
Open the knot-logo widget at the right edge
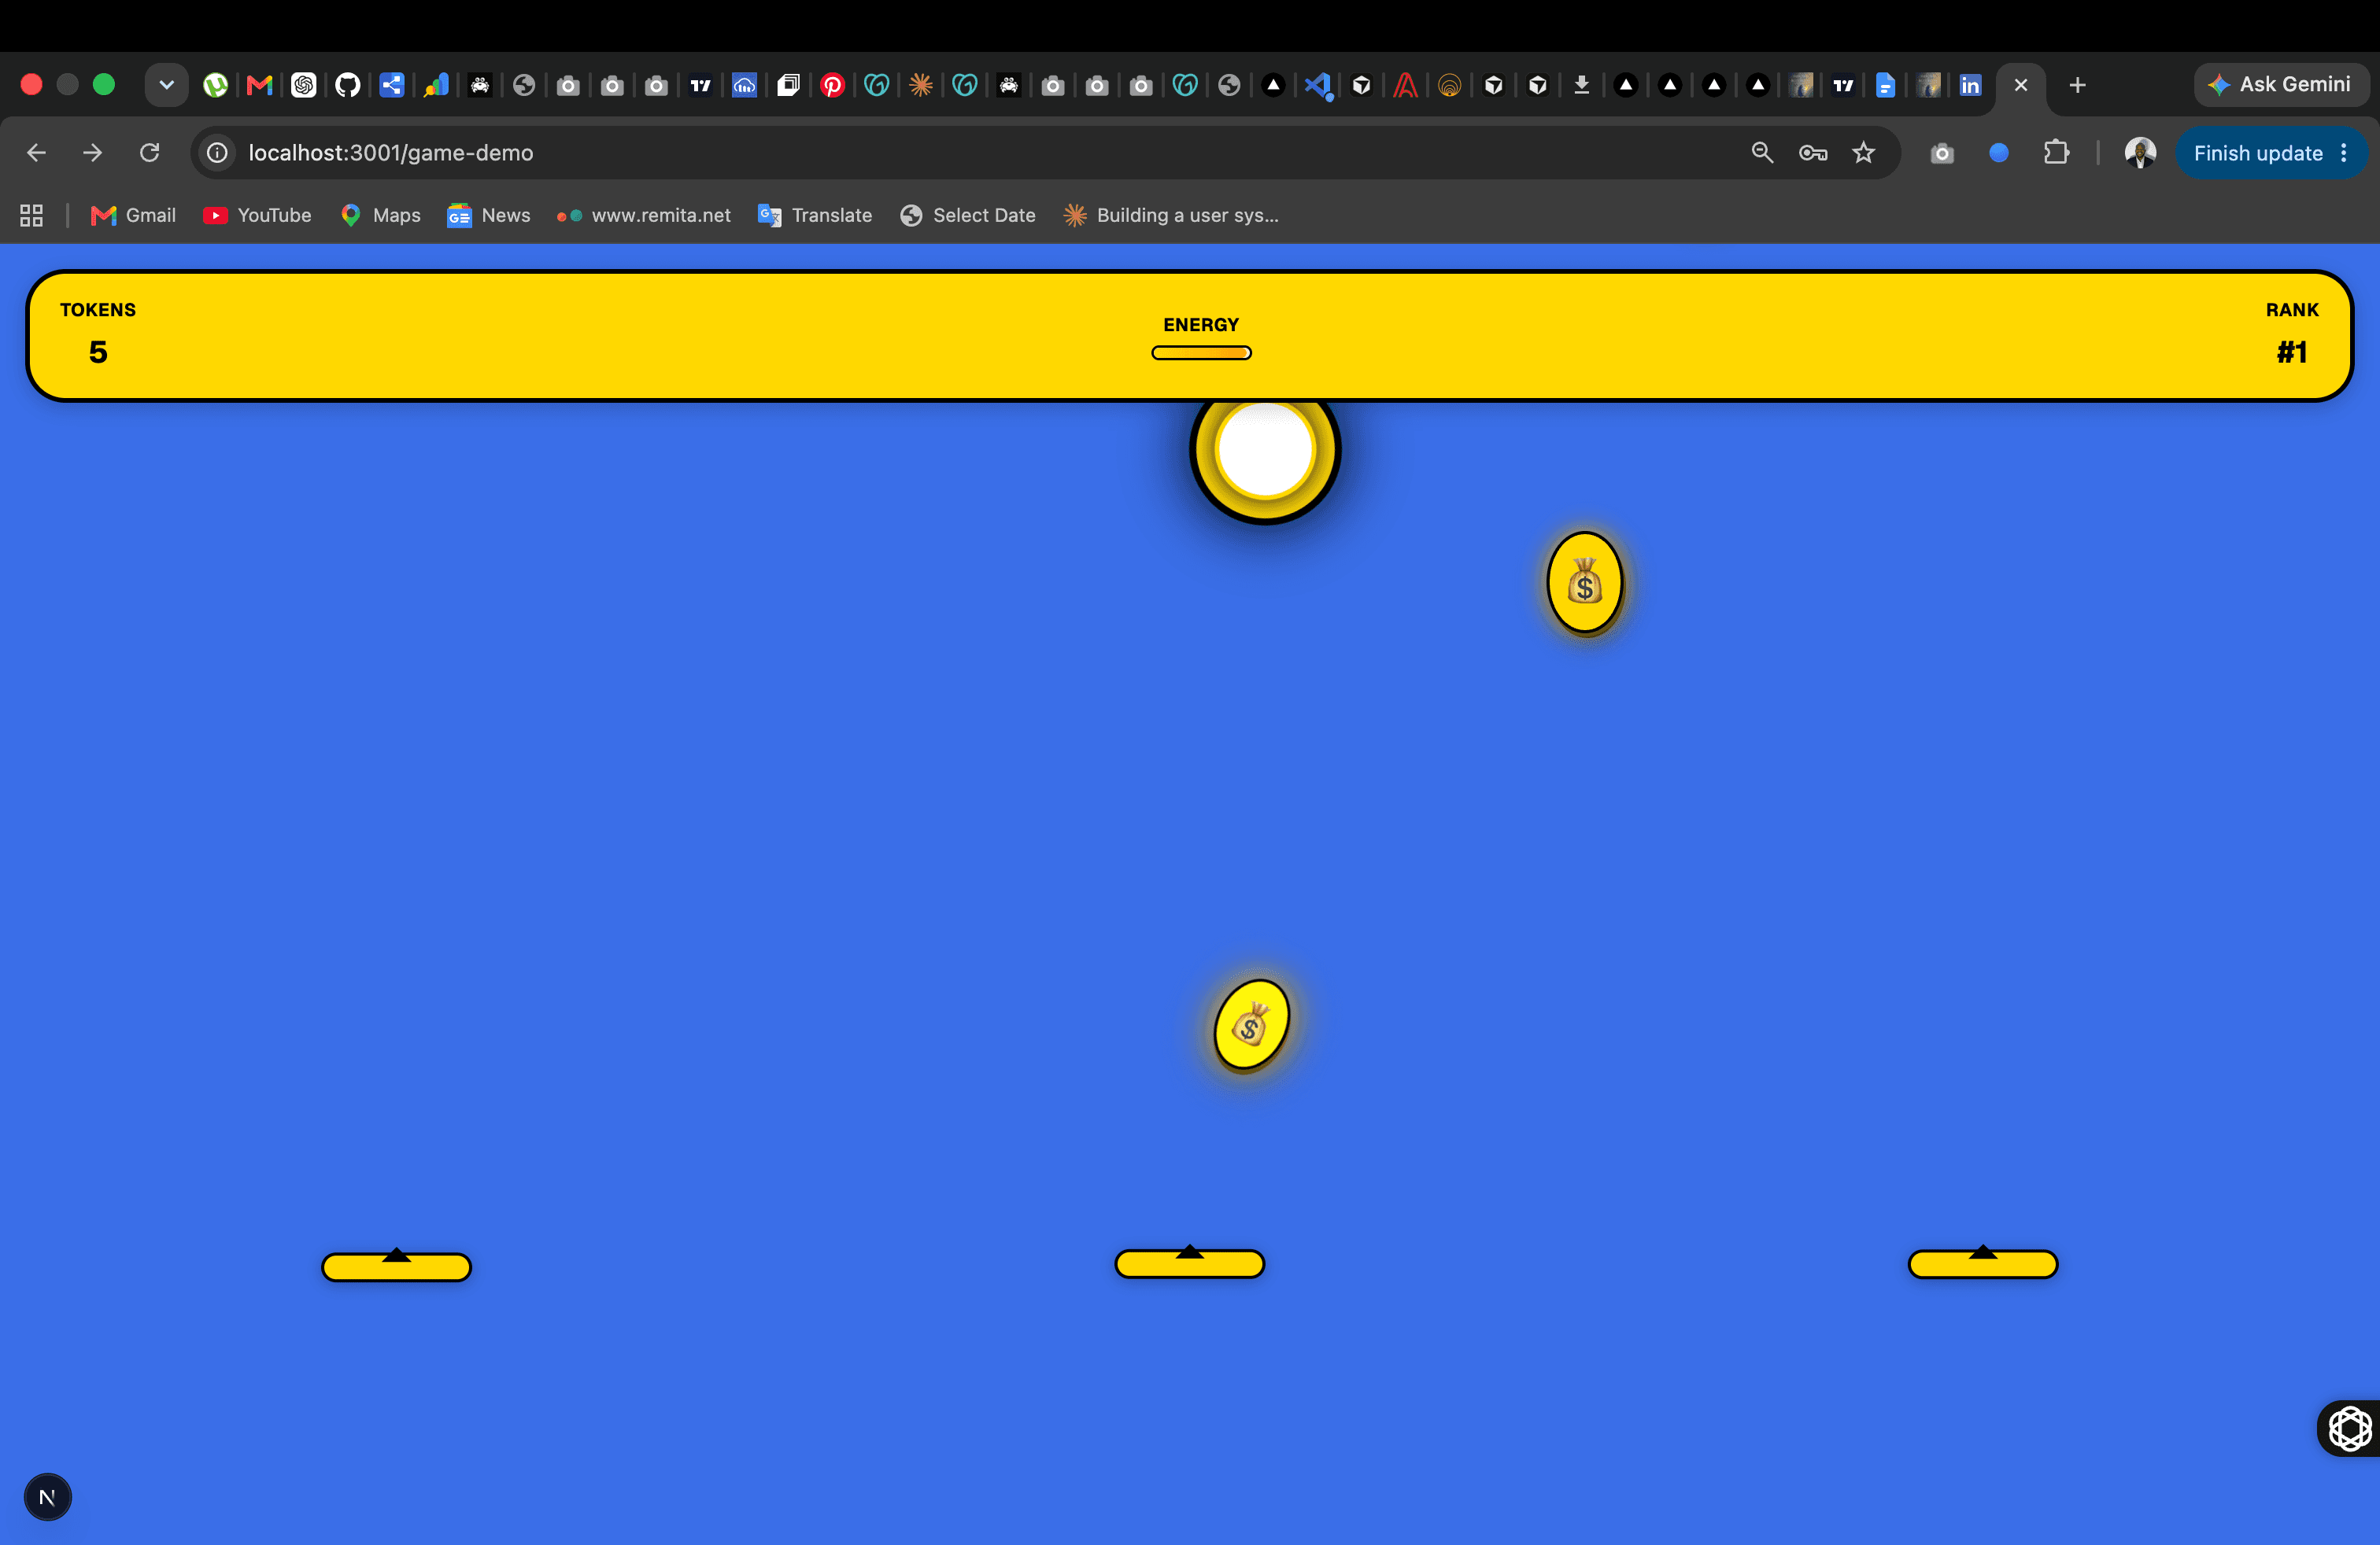point(2349,1428)
